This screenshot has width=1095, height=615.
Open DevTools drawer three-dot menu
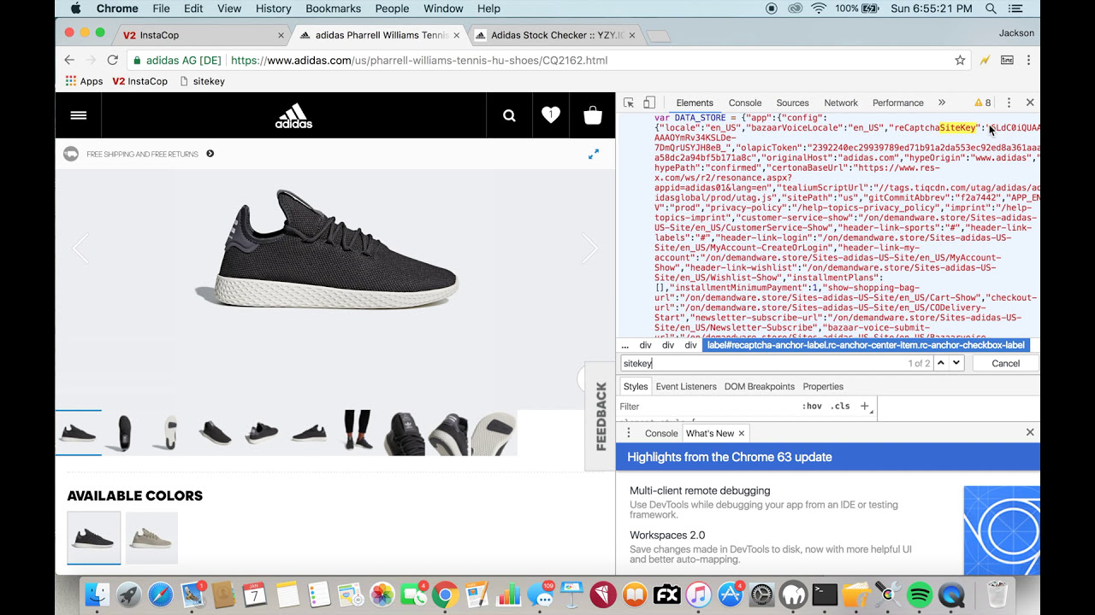[629, 433]
